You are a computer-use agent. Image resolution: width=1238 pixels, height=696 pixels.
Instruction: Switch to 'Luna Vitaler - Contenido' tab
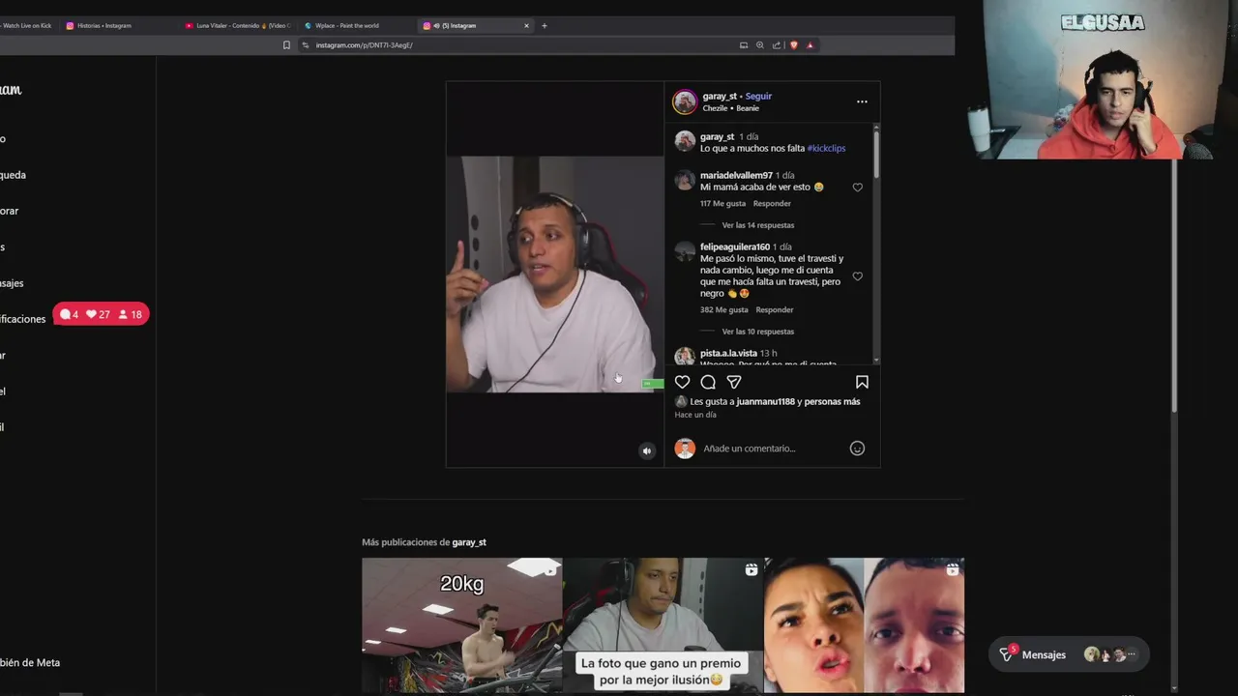point(237,26)
